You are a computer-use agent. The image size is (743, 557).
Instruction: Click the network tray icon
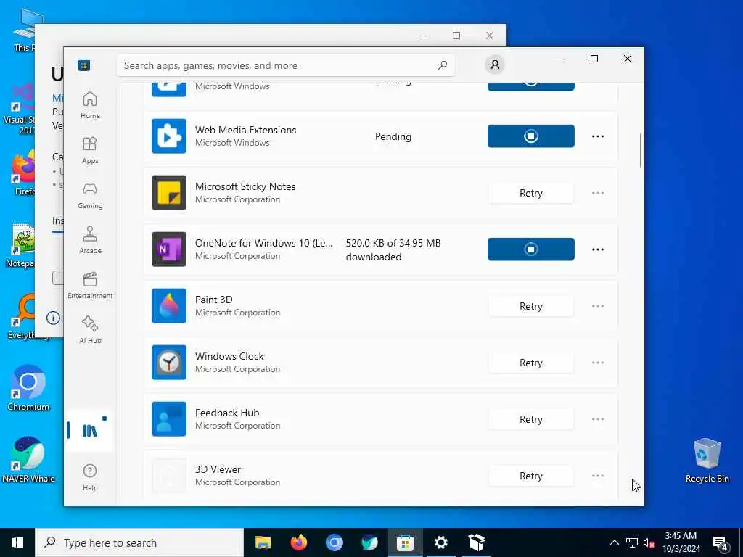point(632,542)
